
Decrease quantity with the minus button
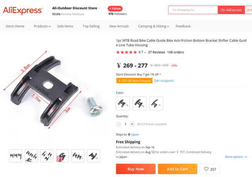pos(119,124)
